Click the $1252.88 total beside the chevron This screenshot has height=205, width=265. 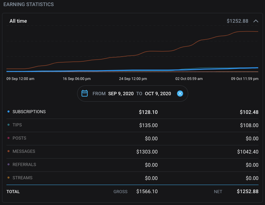pos(237,21)
